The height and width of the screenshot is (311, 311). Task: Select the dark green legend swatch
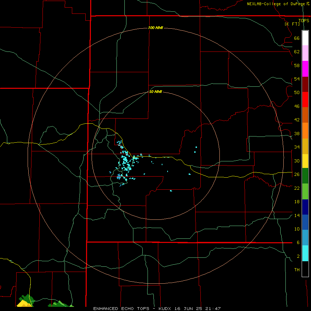click(x=305, y=176)
